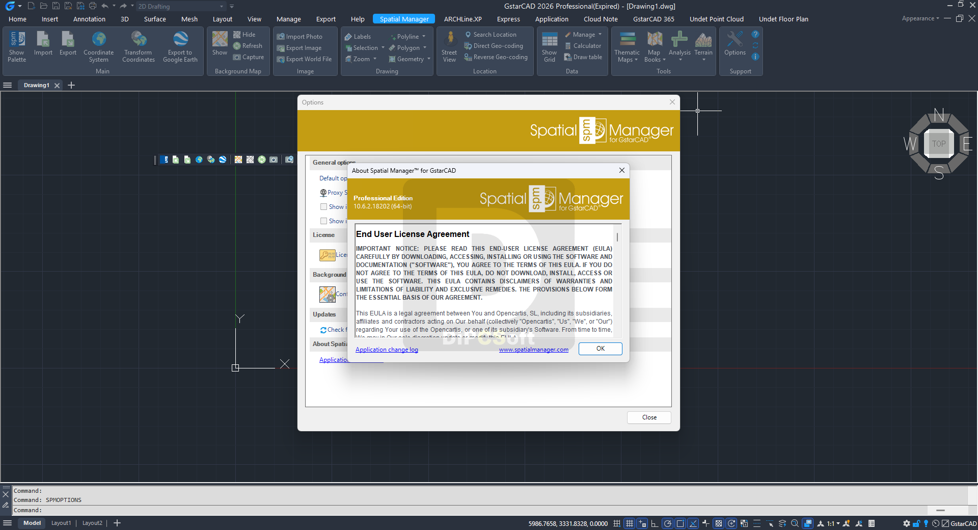Launch Transform Coordinates in the ribbon
Viewport: 978px width, 530px height.
click(x=139, y=47)
